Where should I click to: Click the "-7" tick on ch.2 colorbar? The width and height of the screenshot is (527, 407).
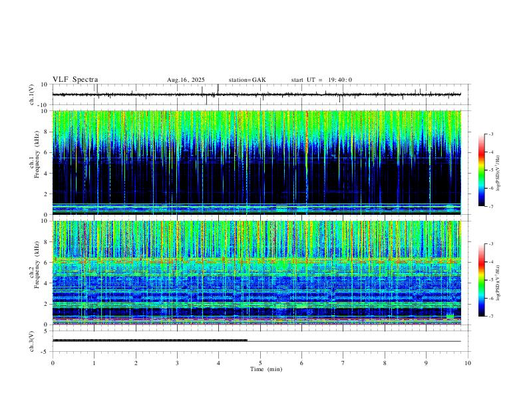pyautogui.click(x=490, y=316)
